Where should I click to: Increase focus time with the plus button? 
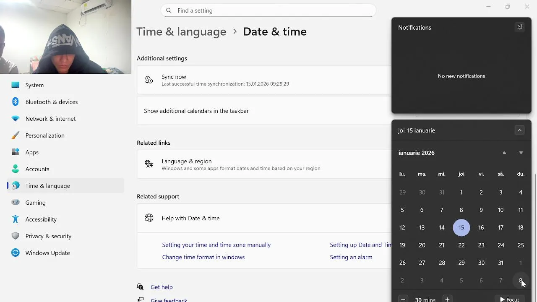447,299
